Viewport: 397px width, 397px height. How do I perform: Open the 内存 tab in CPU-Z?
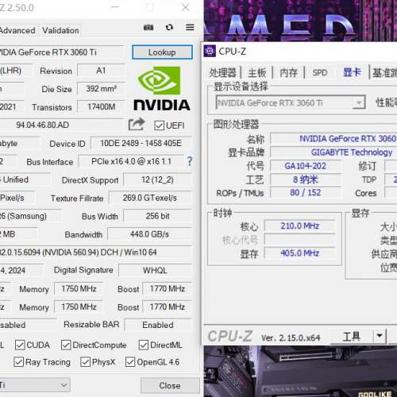[x=288, y=72]
